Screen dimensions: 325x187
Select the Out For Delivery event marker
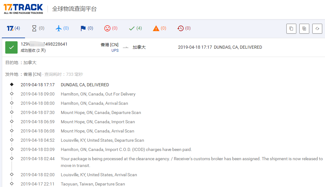[12, 94]
